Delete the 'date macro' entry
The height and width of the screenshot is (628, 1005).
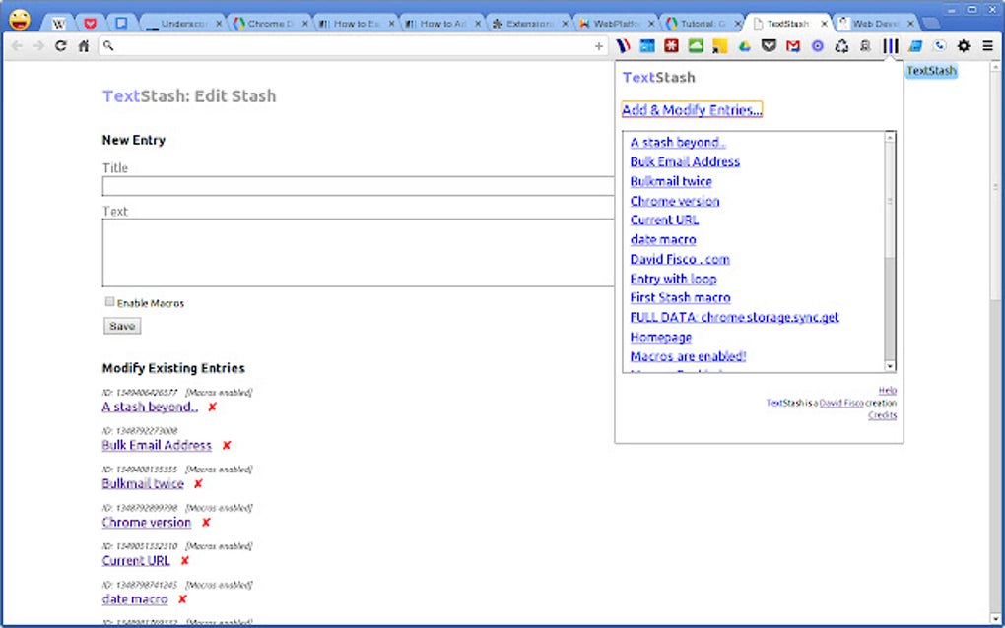[x=182, y=598]
